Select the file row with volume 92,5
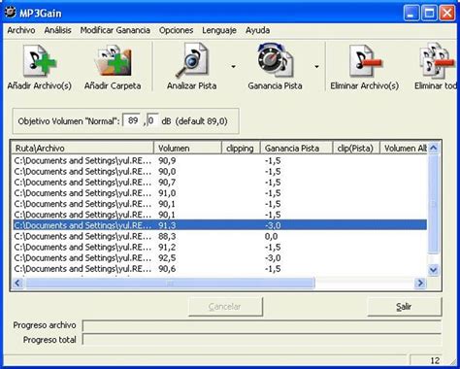The width and height of the screenshot is (460, 369). (x=220, y=258)
